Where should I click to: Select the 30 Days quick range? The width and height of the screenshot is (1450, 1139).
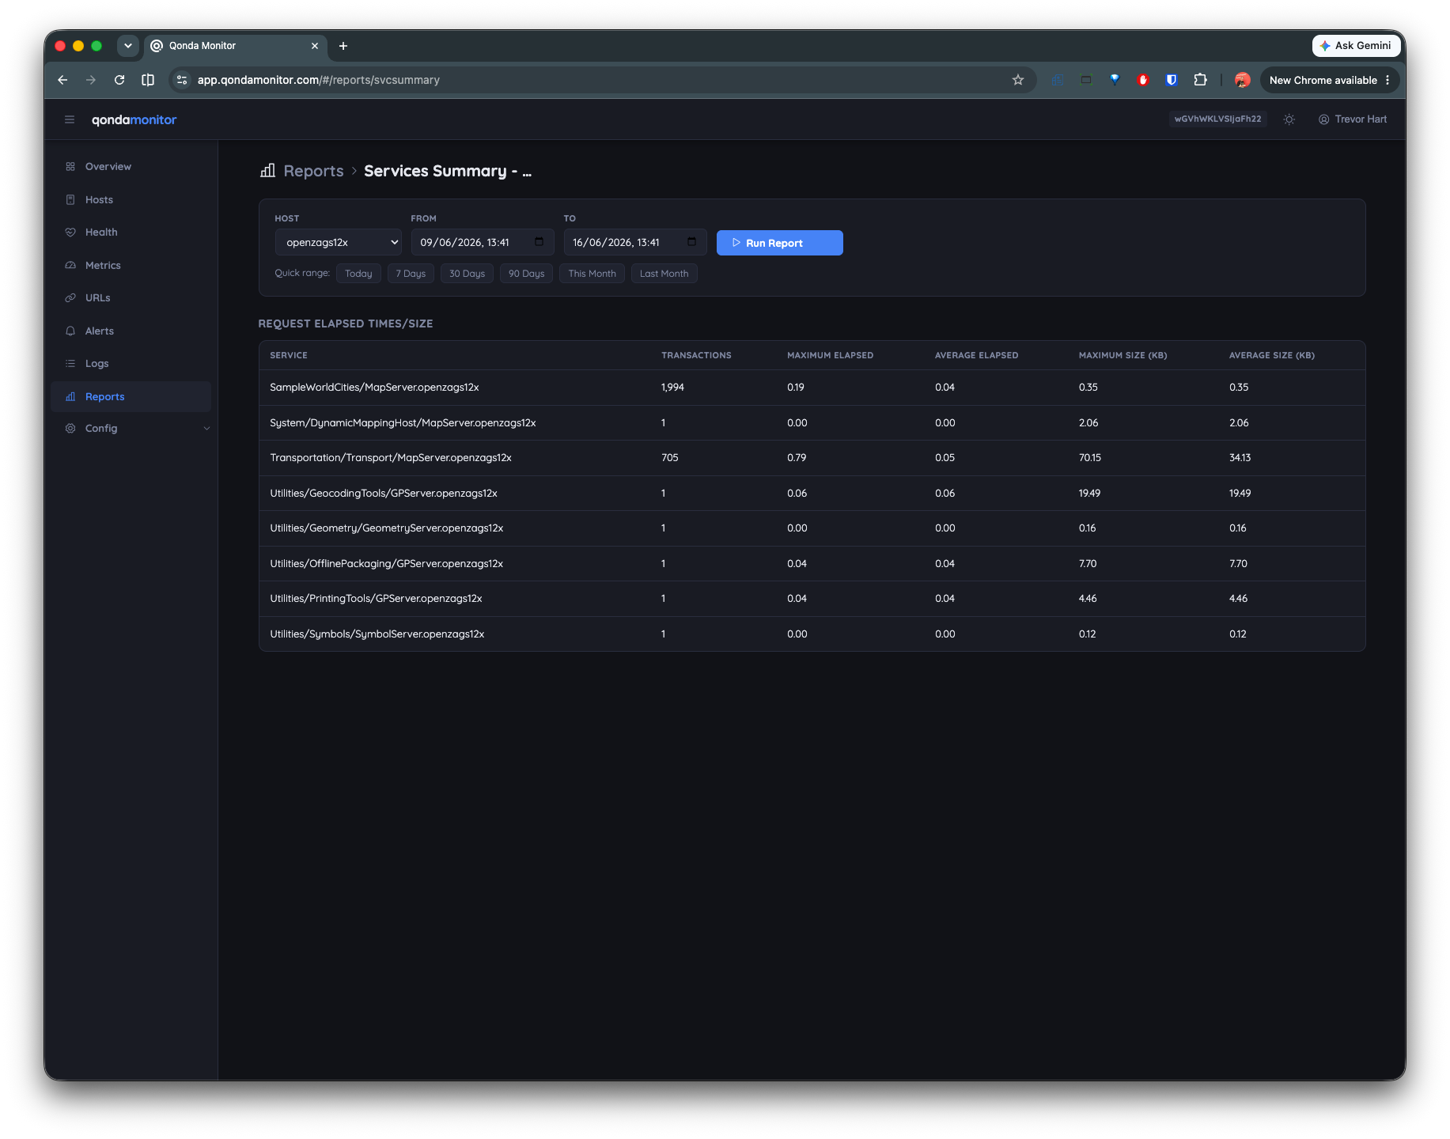click(468, 274)
